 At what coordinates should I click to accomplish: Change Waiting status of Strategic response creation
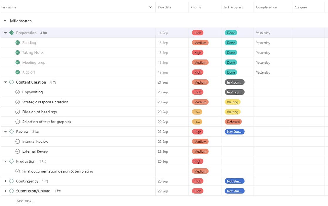[x=232, y=102]
